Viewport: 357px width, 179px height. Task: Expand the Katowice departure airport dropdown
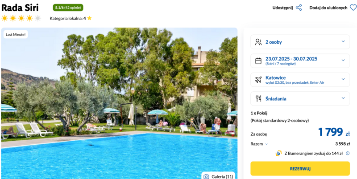click(x=300, y=80)
